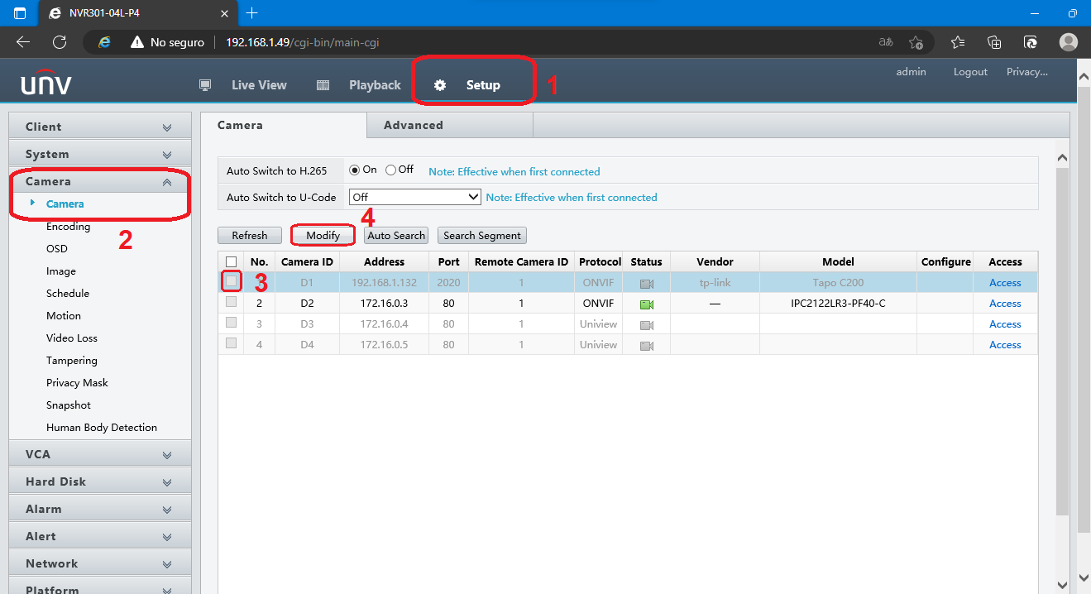Click the Live View monitor icon
1091x594 pixels.
pyautogui.click(x=206, y=85)
